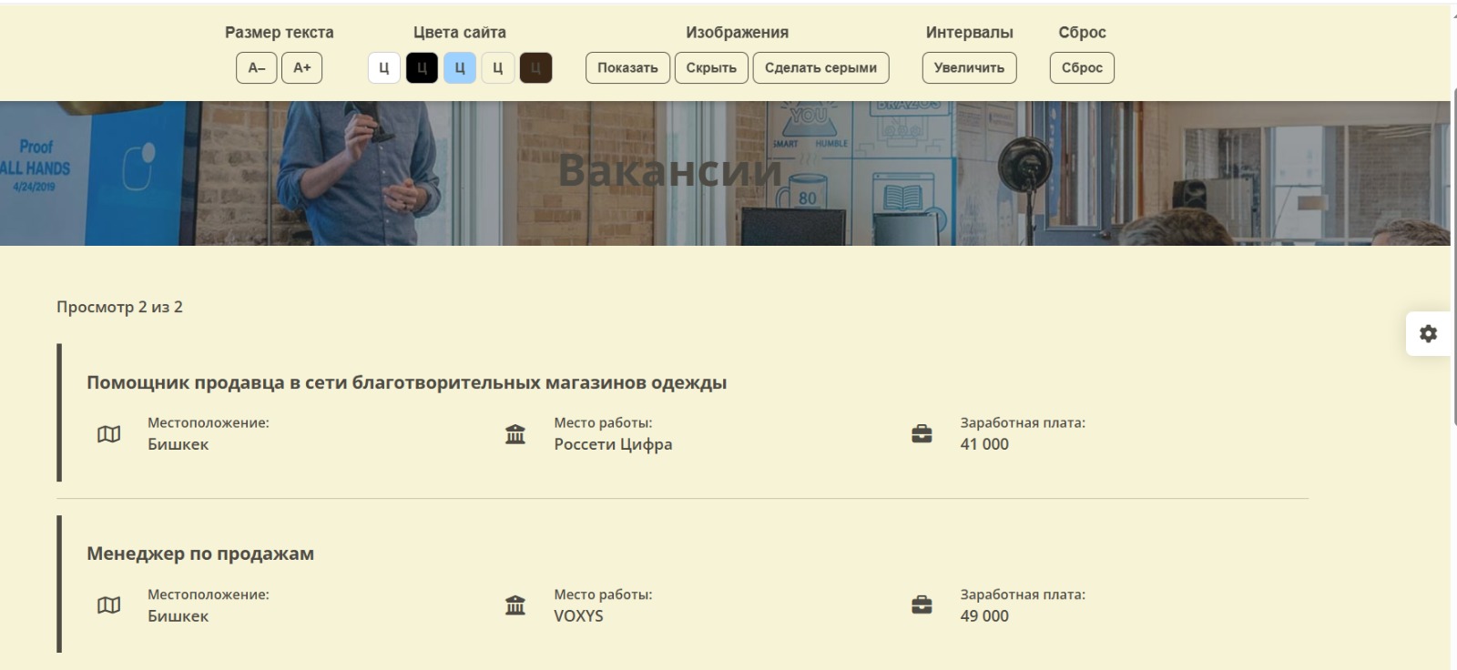Select the black site color scheme

pos(422,67)
